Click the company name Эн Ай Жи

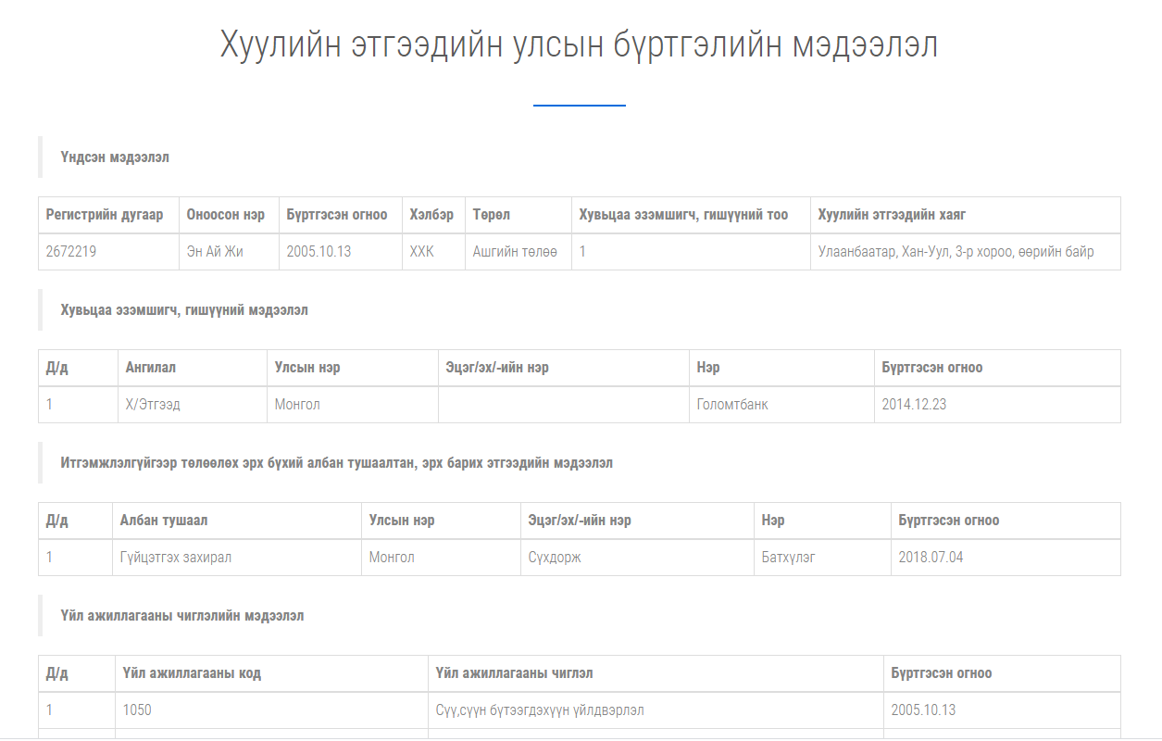[215, 252]
